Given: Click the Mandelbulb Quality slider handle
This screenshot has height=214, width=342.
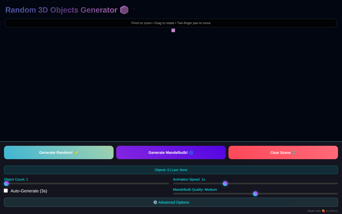Looking at the screenshot, I should [x=255, y=194].
